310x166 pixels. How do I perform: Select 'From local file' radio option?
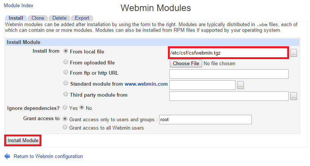pos(66,51)
